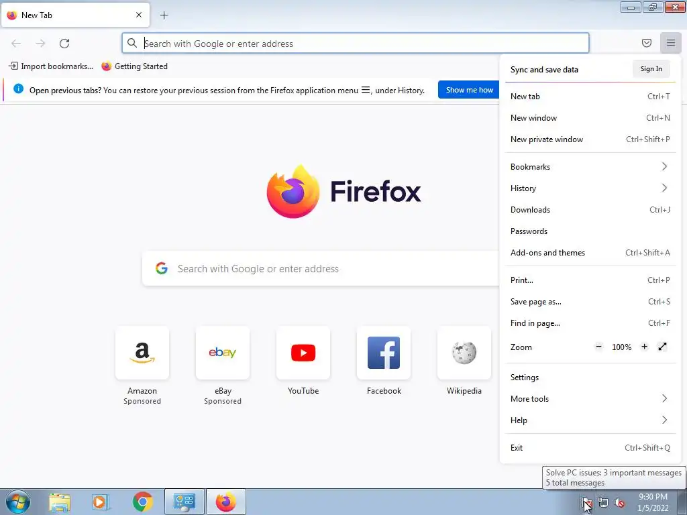Open Downloads from the menu
The height and width of the screenshot is (515, 687).
click(590, 209)
